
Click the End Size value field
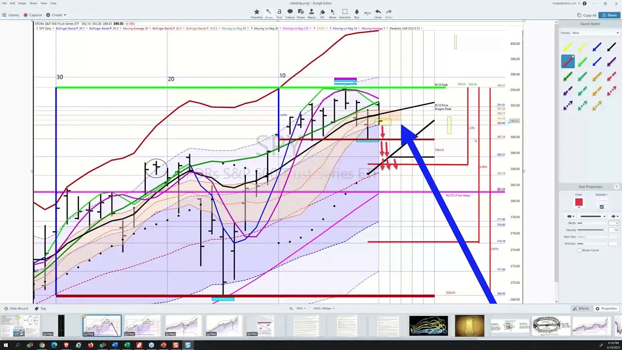click(614, 244)
